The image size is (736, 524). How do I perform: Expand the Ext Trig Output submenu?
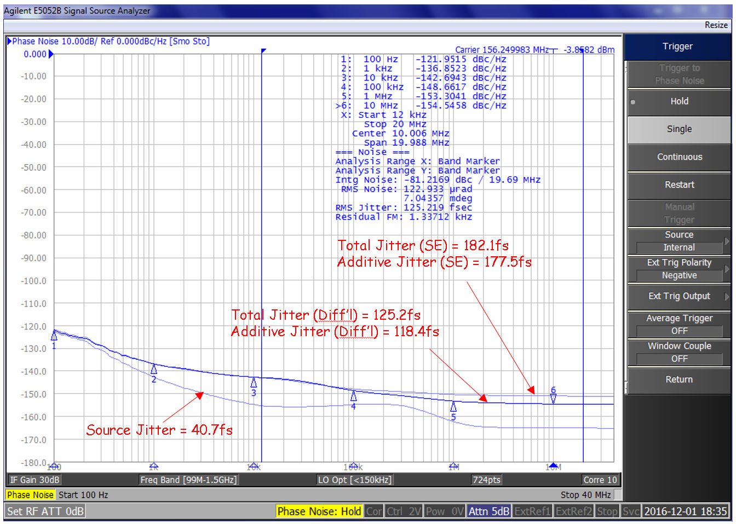point(679,296)
